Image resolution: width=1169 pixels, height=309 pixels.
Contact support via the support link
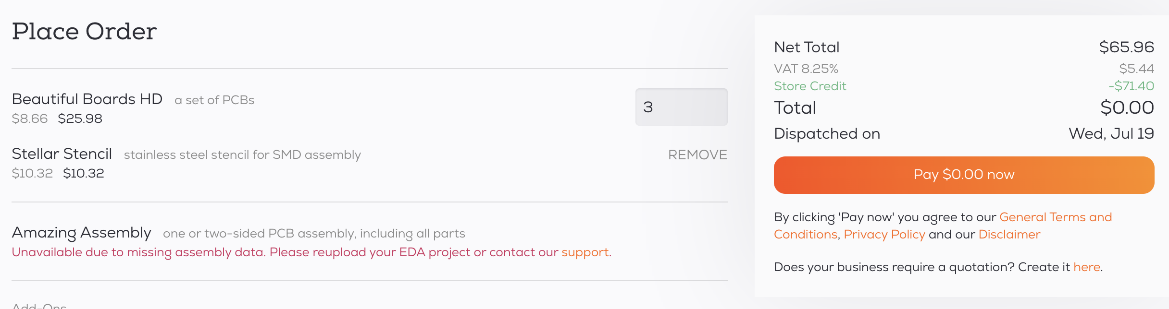(584, 252)
